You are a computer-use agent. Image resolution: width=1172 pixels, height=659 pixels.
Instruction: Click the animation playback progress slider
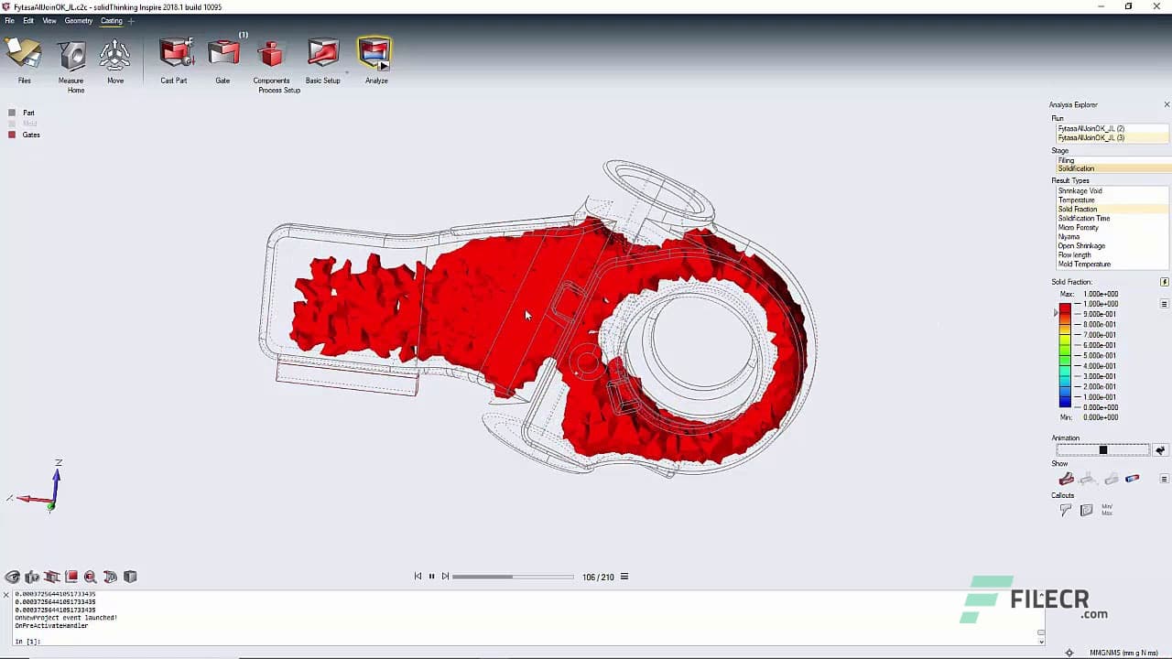[513, 577]
